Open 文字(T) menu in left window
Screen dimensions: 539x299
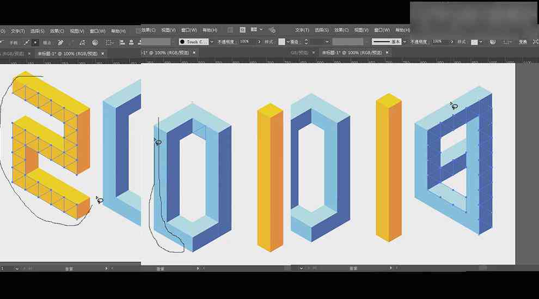pyautogui.click(x=17, y=31)
